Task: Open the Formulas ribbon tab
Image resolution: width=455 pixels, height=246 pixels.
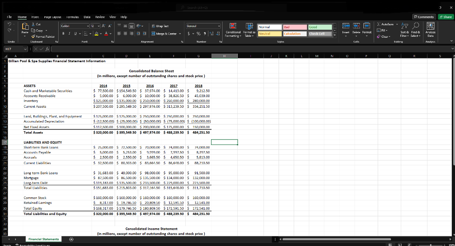Action: pyautogui.click(x=72, y=17)
